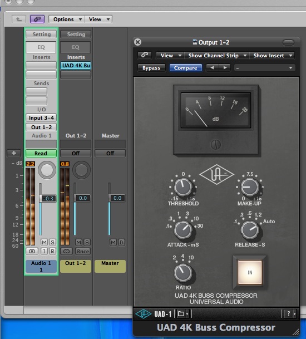Click empty first insert slot on Audio 1

41,65
